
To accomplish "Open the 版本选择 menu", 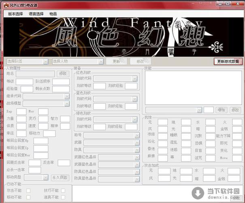I will pos(16,14).
